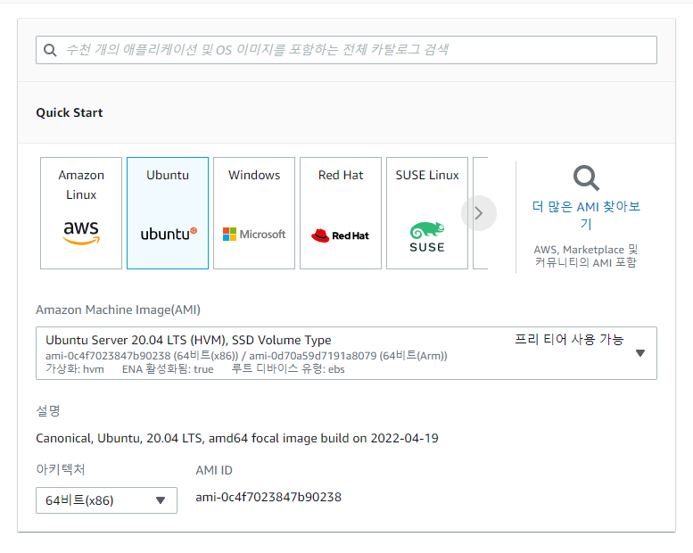Click the AWS, Marketplace 및 커뮤니티의 AMI 포함 text

tap(586, 256)
